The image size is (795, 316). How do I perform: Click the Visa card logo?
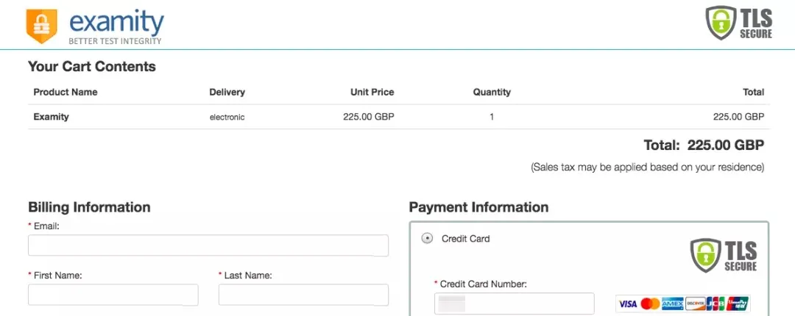(627, 304)
